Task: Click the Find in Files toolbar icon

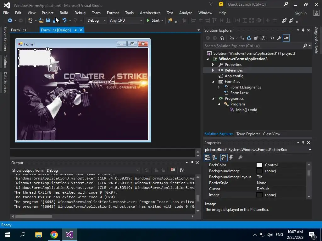Action: tap(170, 20)
